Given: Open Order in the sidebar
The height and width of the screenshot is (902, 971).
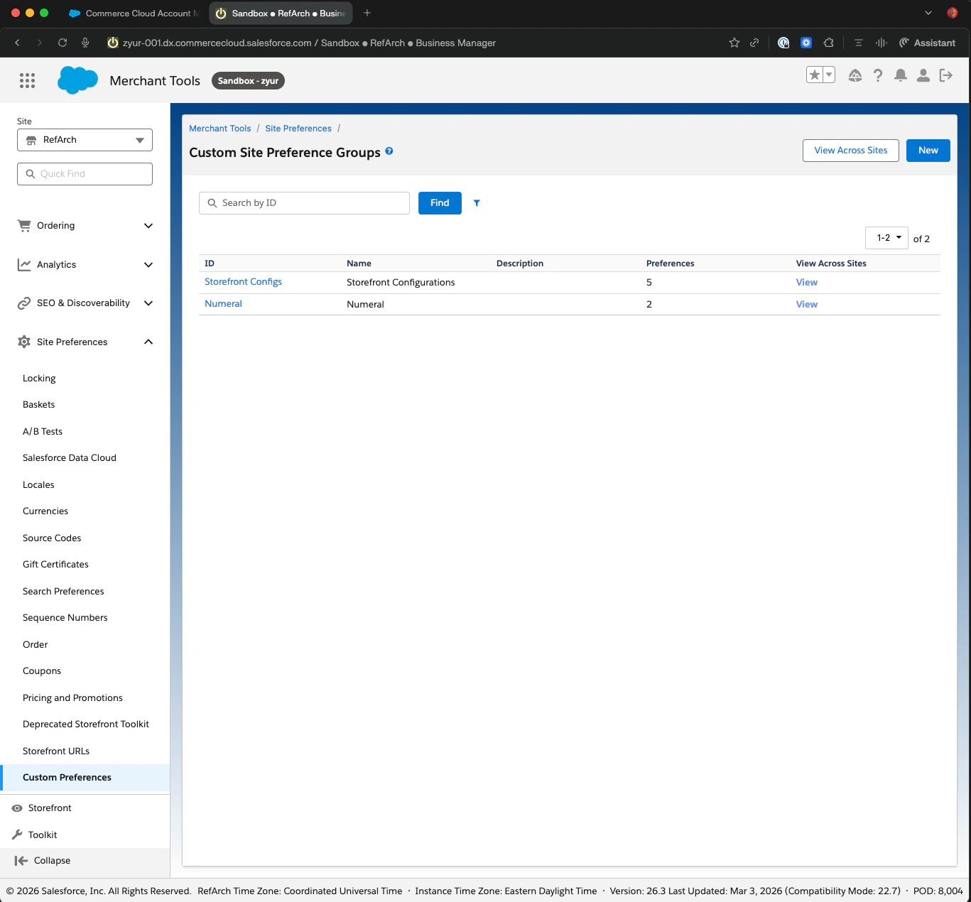Looking at the screenshot, I should [x=36, y=645].
